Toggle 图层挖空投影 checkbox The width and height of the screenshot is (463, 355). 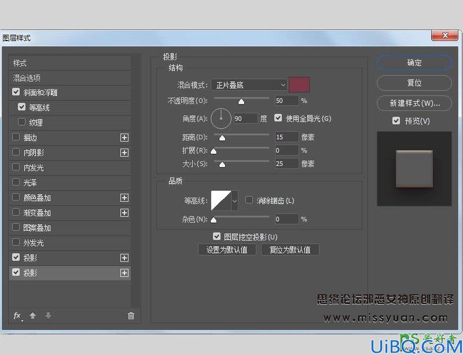point(216,236)
